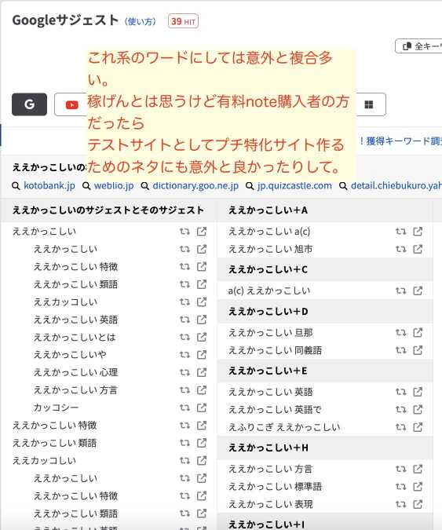Open external link for カッコシー

[202, 408]
